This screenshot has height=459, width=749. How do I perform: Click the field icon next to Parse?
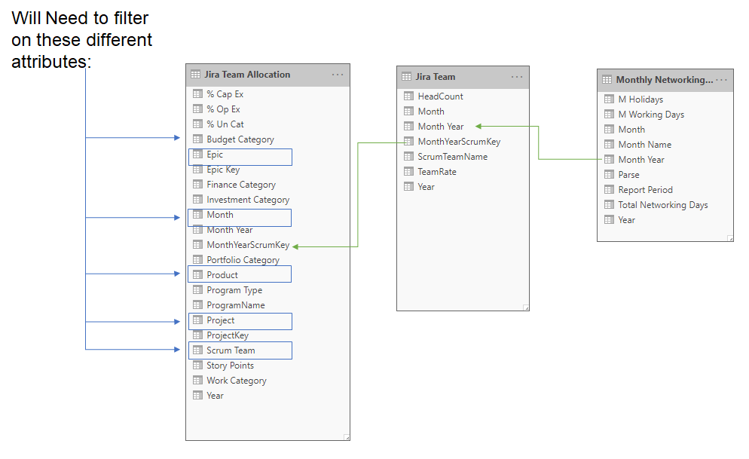click(609, 174)
